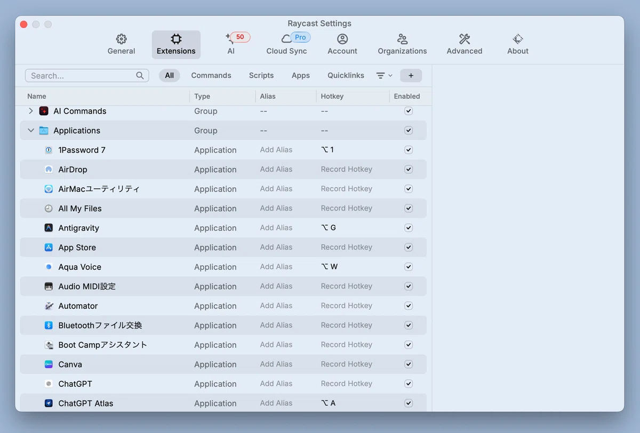Click the Bluetoothファイル交換 icon

pyautogui.click(x=49, y=325)
